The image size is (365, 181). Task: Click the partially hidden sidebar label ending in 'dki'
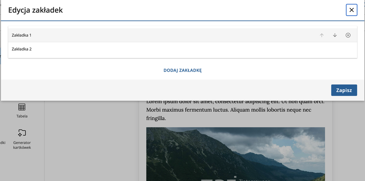point(3,143)
